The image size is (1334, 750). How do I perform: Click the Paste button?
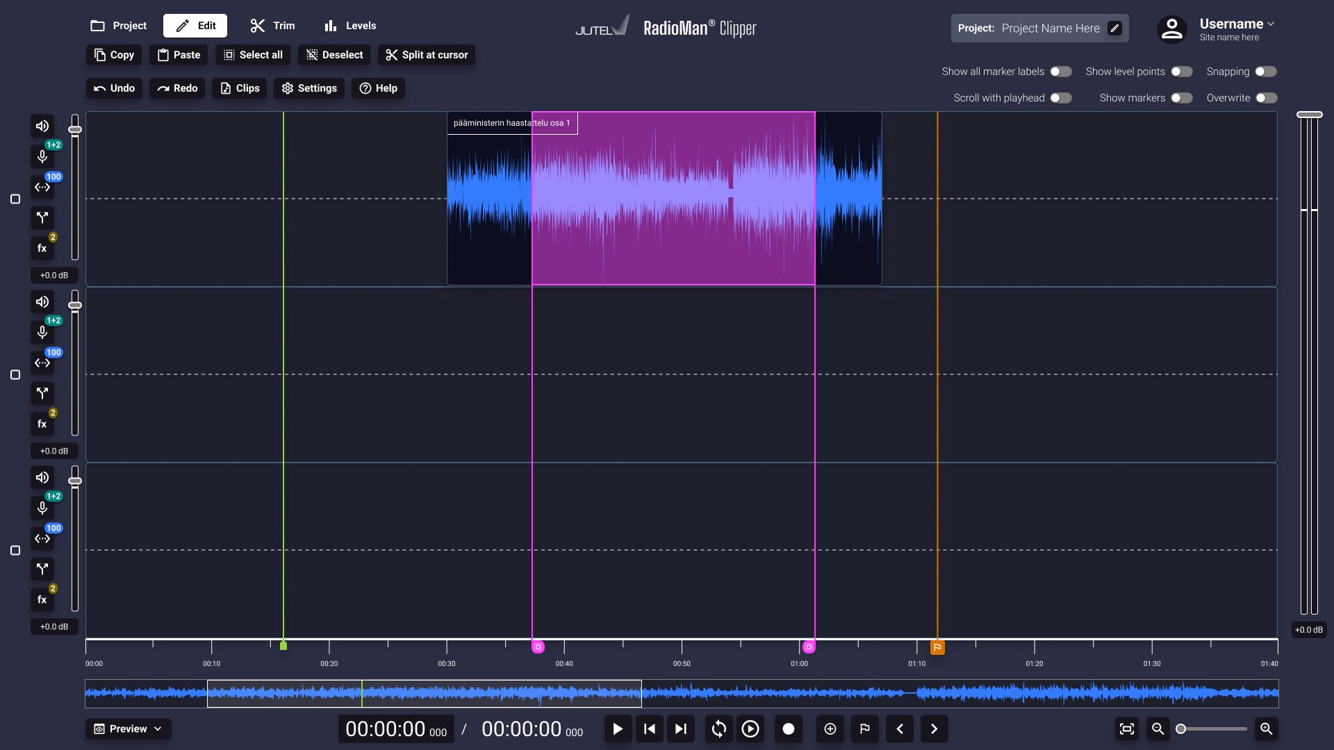click(179, 55)
